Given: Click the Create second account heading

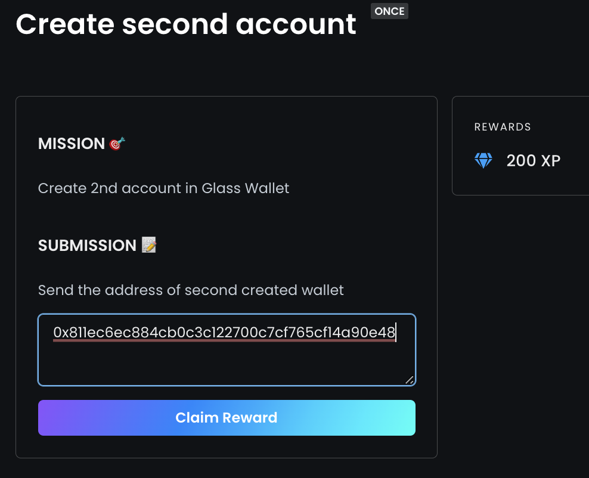Looking at the screenshot, I should pos(186,24).
